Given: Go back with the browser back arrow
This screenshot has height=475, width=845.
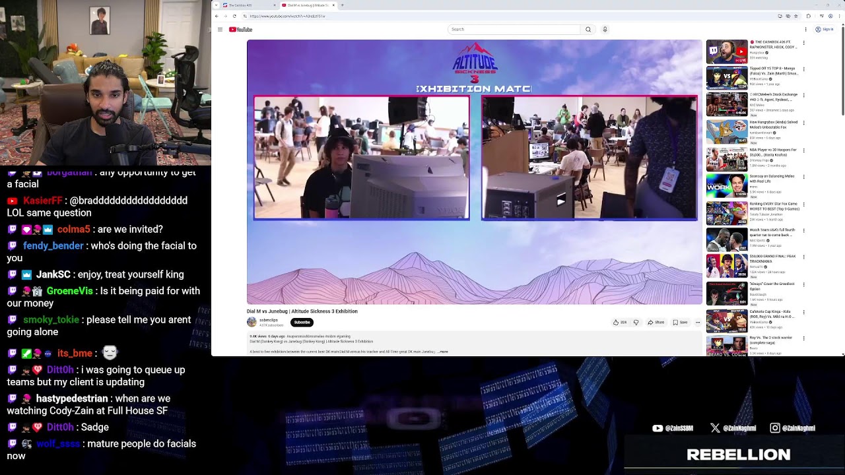Looking at the screenshot, I should pos(217,16).
